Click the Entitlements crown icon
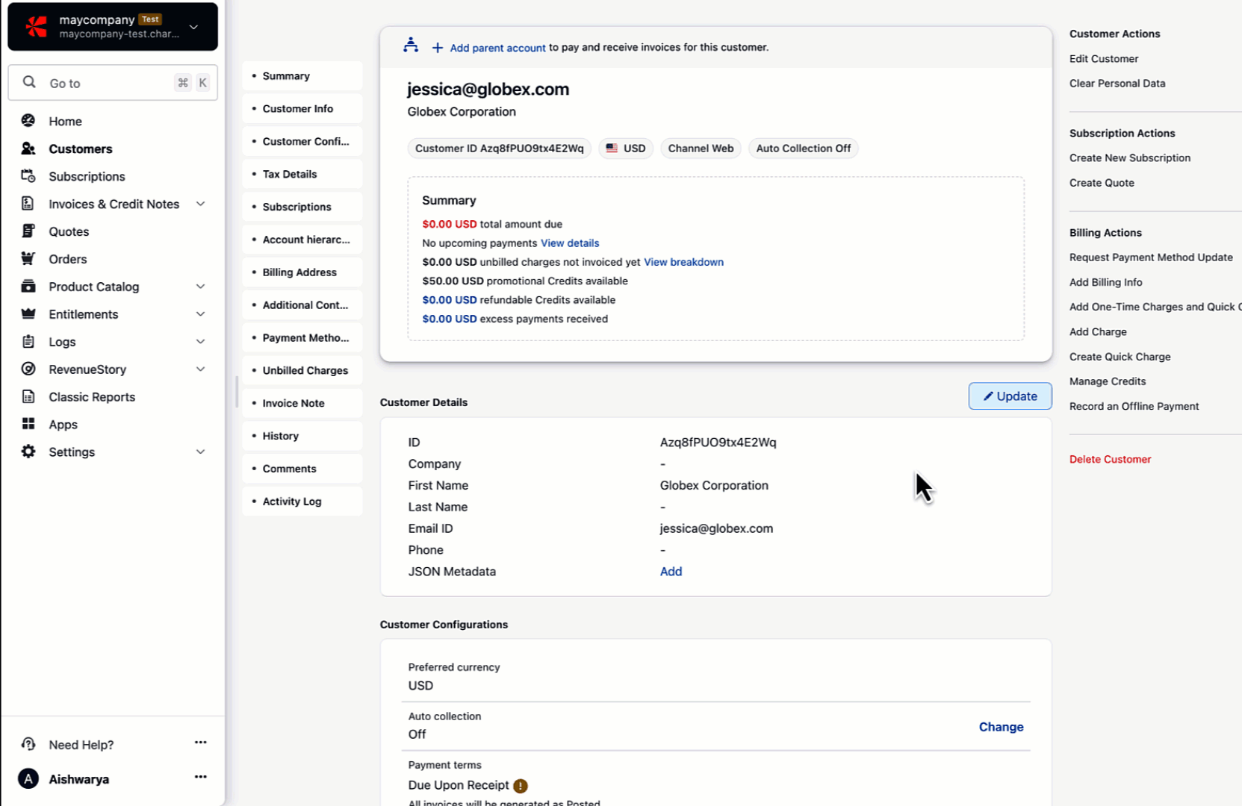The height and width of the screenshot is (806, 1242). (x=28, y=314)
